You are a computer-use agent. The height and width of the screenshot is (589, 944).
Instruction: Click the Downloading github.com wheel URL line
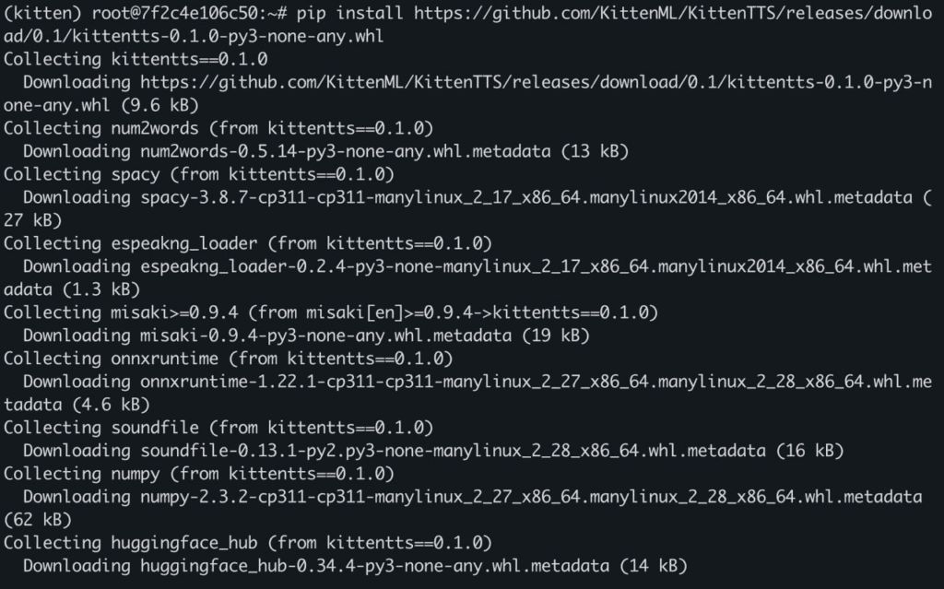478,82
